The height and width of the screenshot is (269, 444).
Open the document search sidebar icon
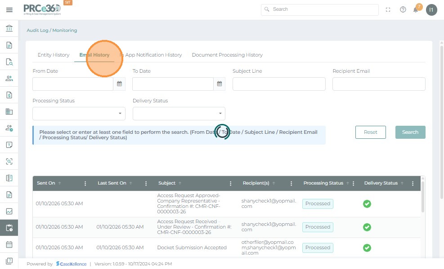pyautogui.click(x=9, y=62)
